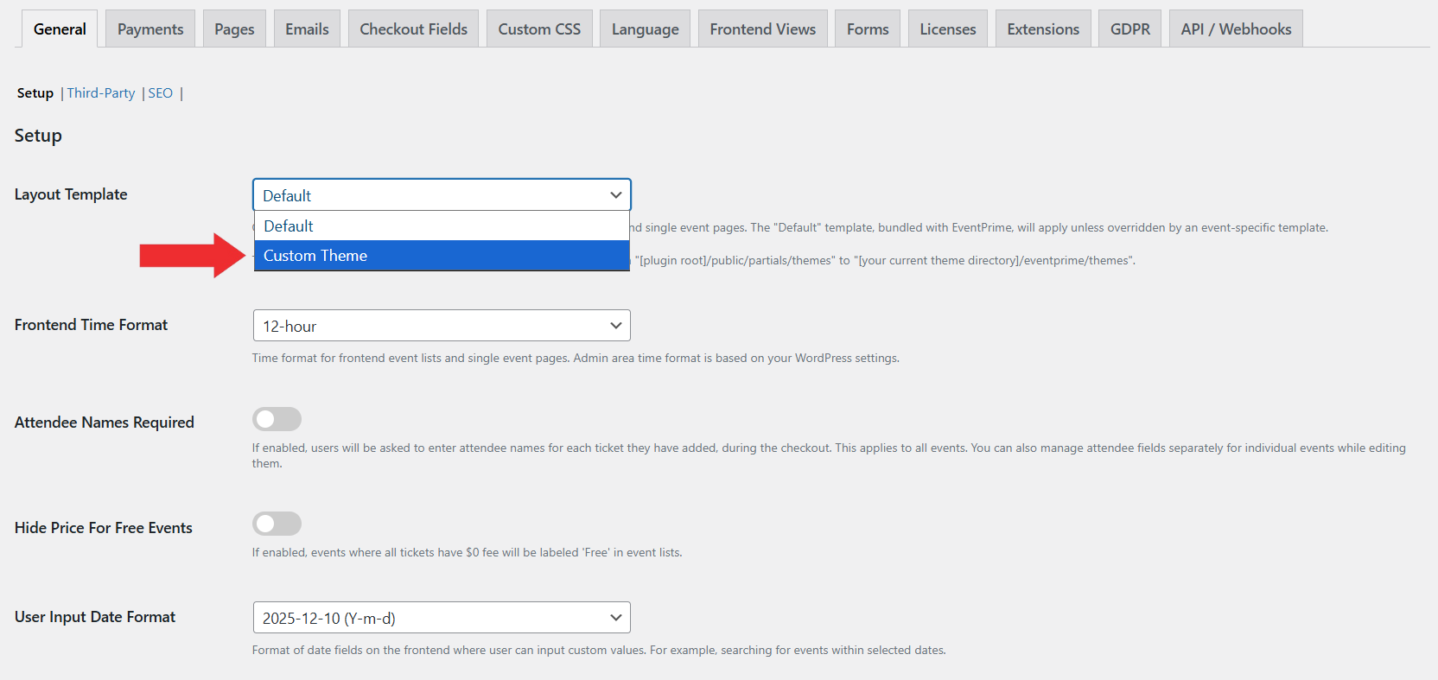Open the Frontend Views tab
The image size is (1438, 680).
(762, 29)
